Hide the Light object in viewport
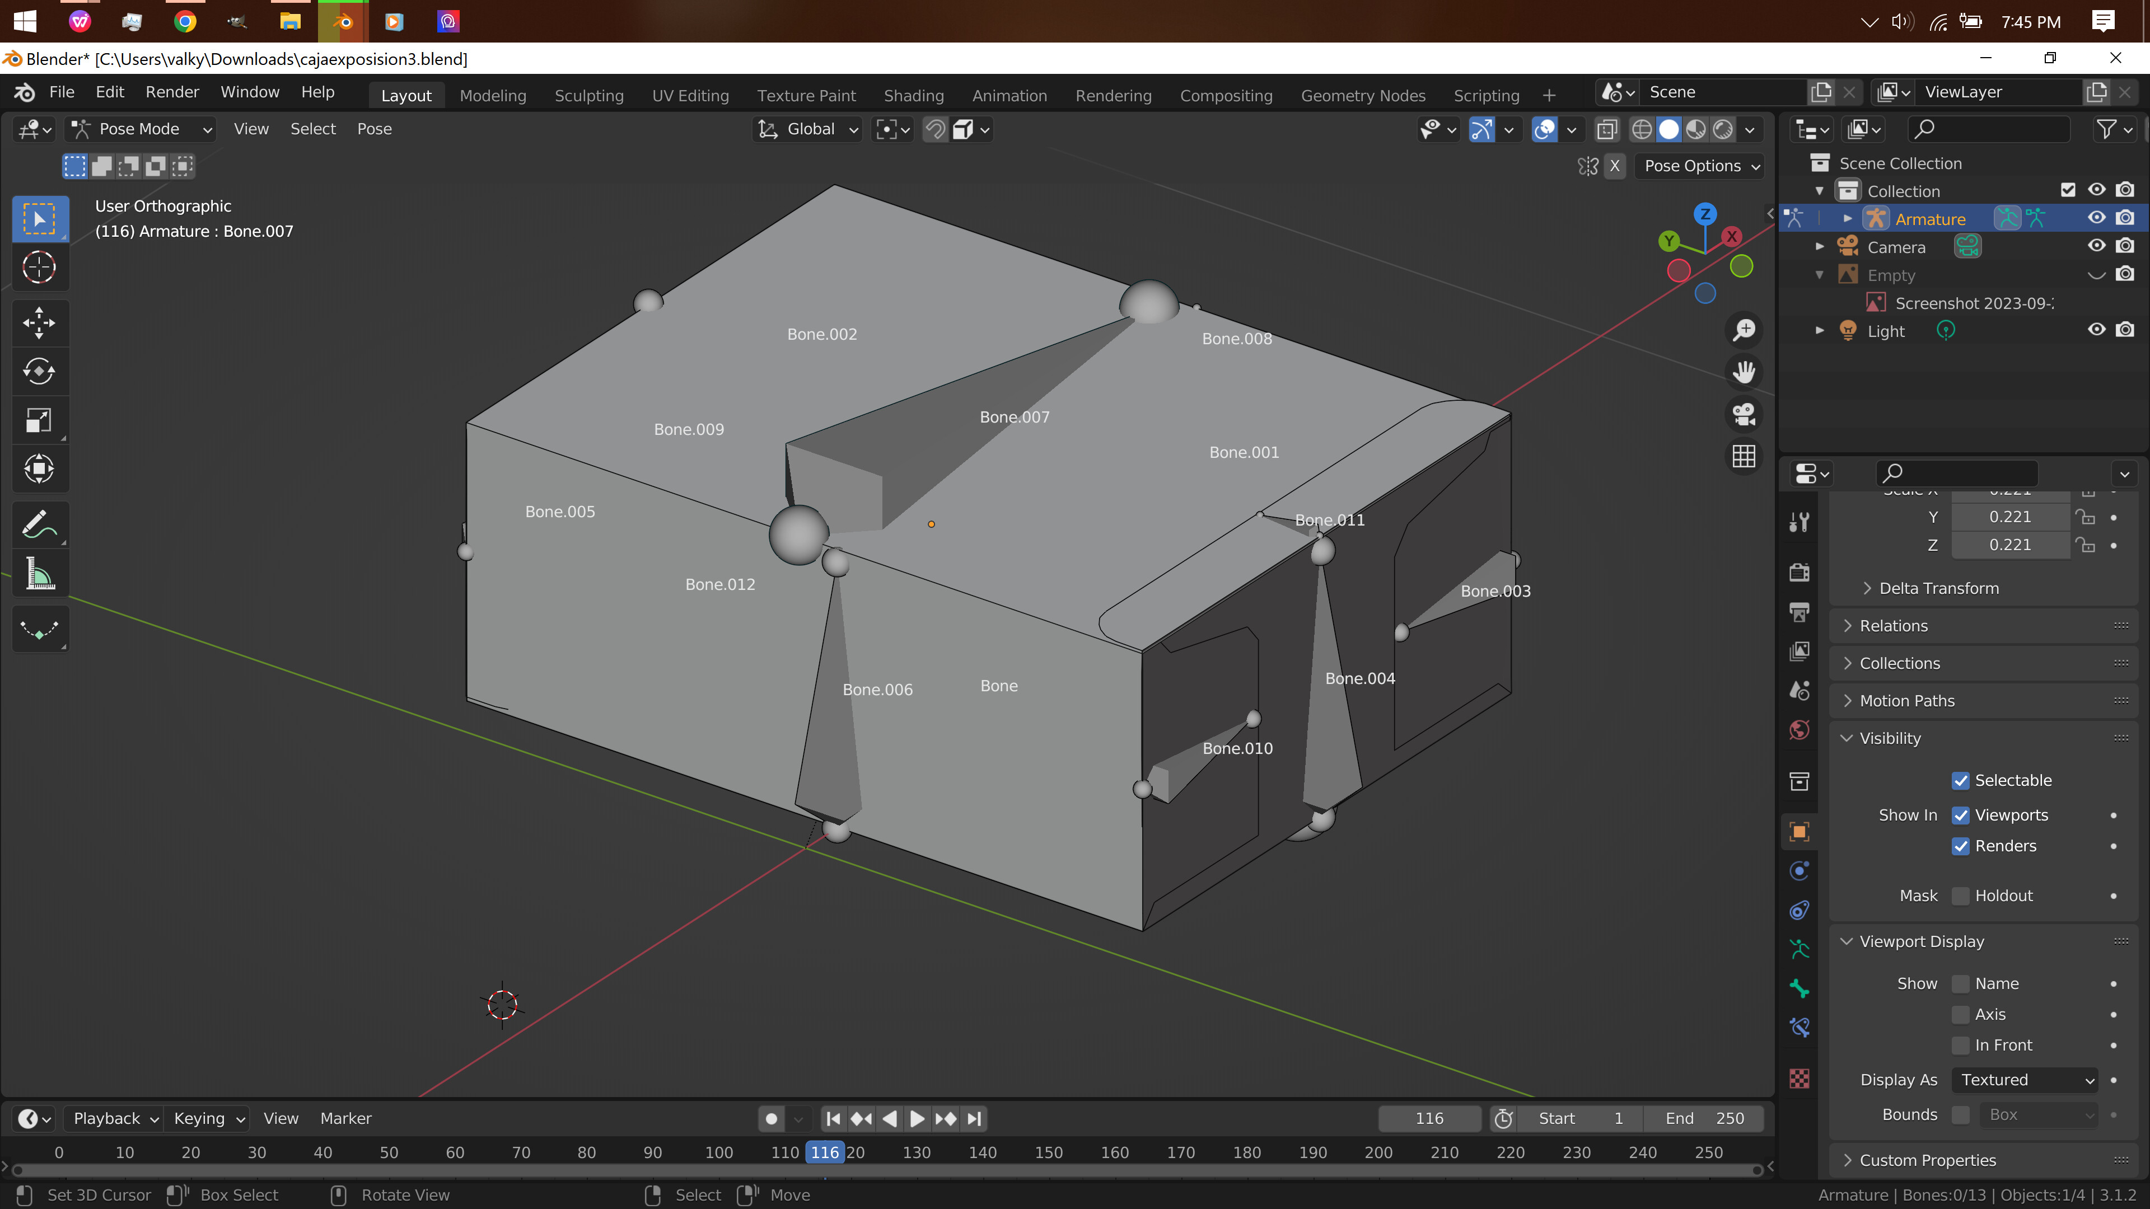The height and width of the screenshot is (1209, 2150). pyautogui.click(x=2096, y=330)
